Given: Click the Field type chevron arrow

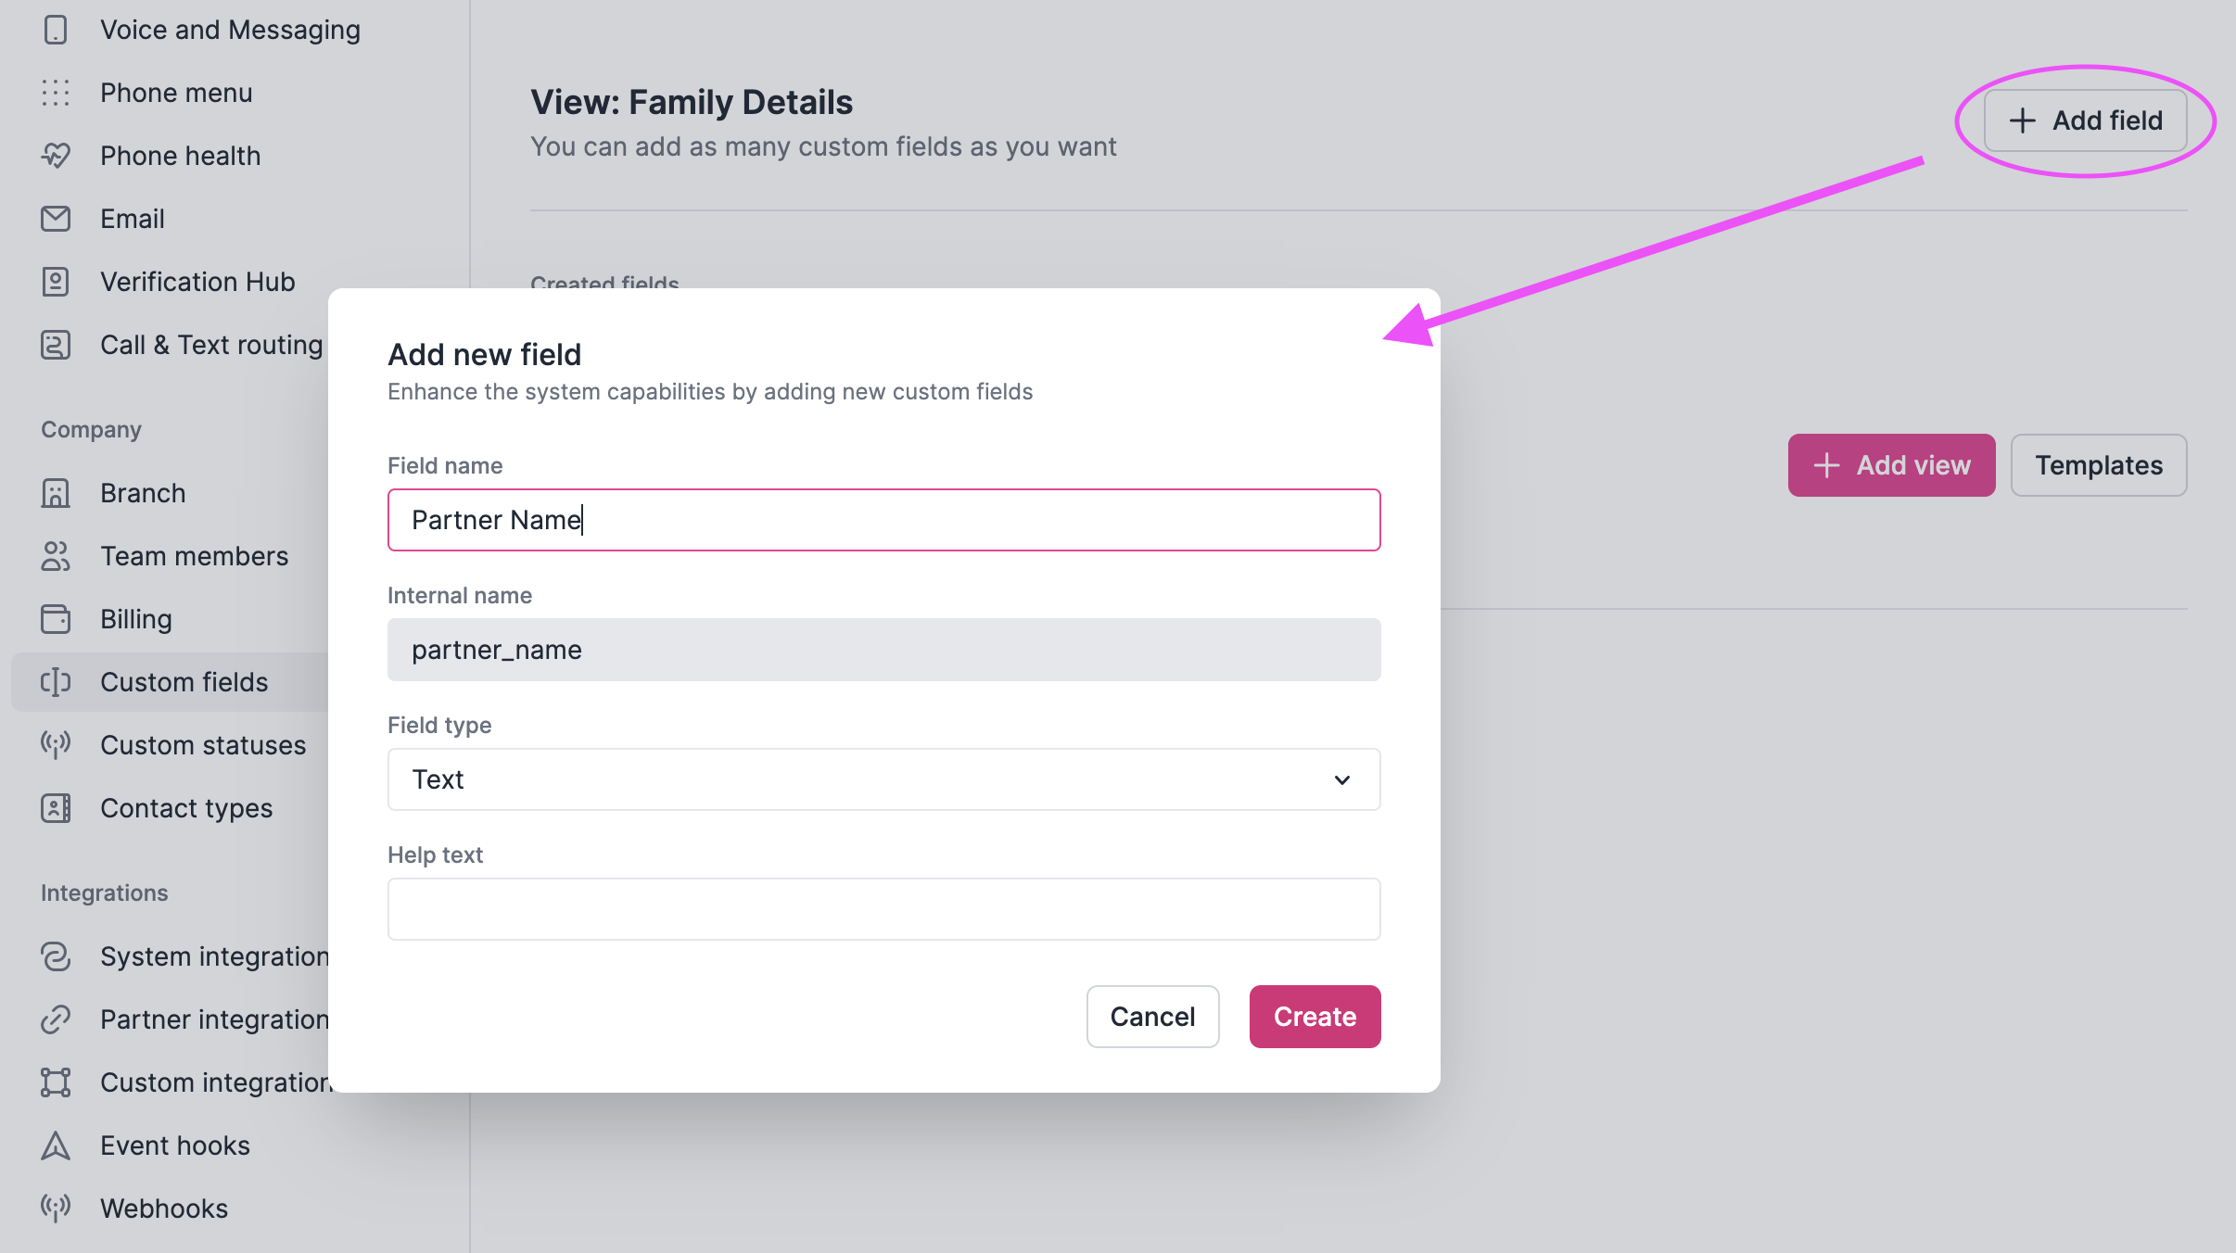Looking at the screenshot, I should (1341, 780).
